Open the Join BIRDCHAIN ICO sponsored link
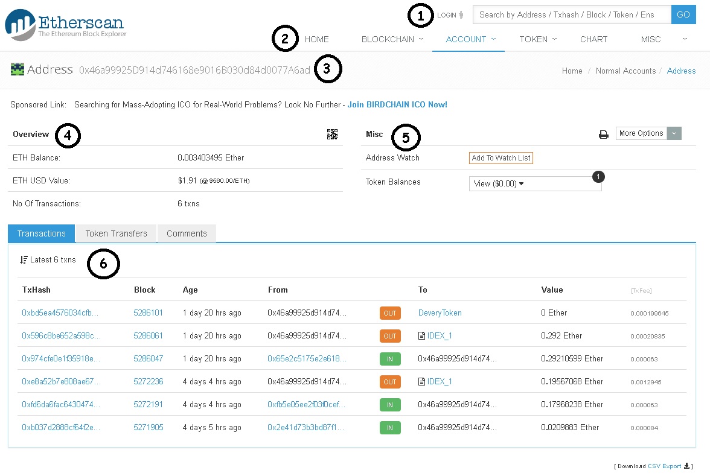This screenshot has width=710, height=476. (397, 104)
